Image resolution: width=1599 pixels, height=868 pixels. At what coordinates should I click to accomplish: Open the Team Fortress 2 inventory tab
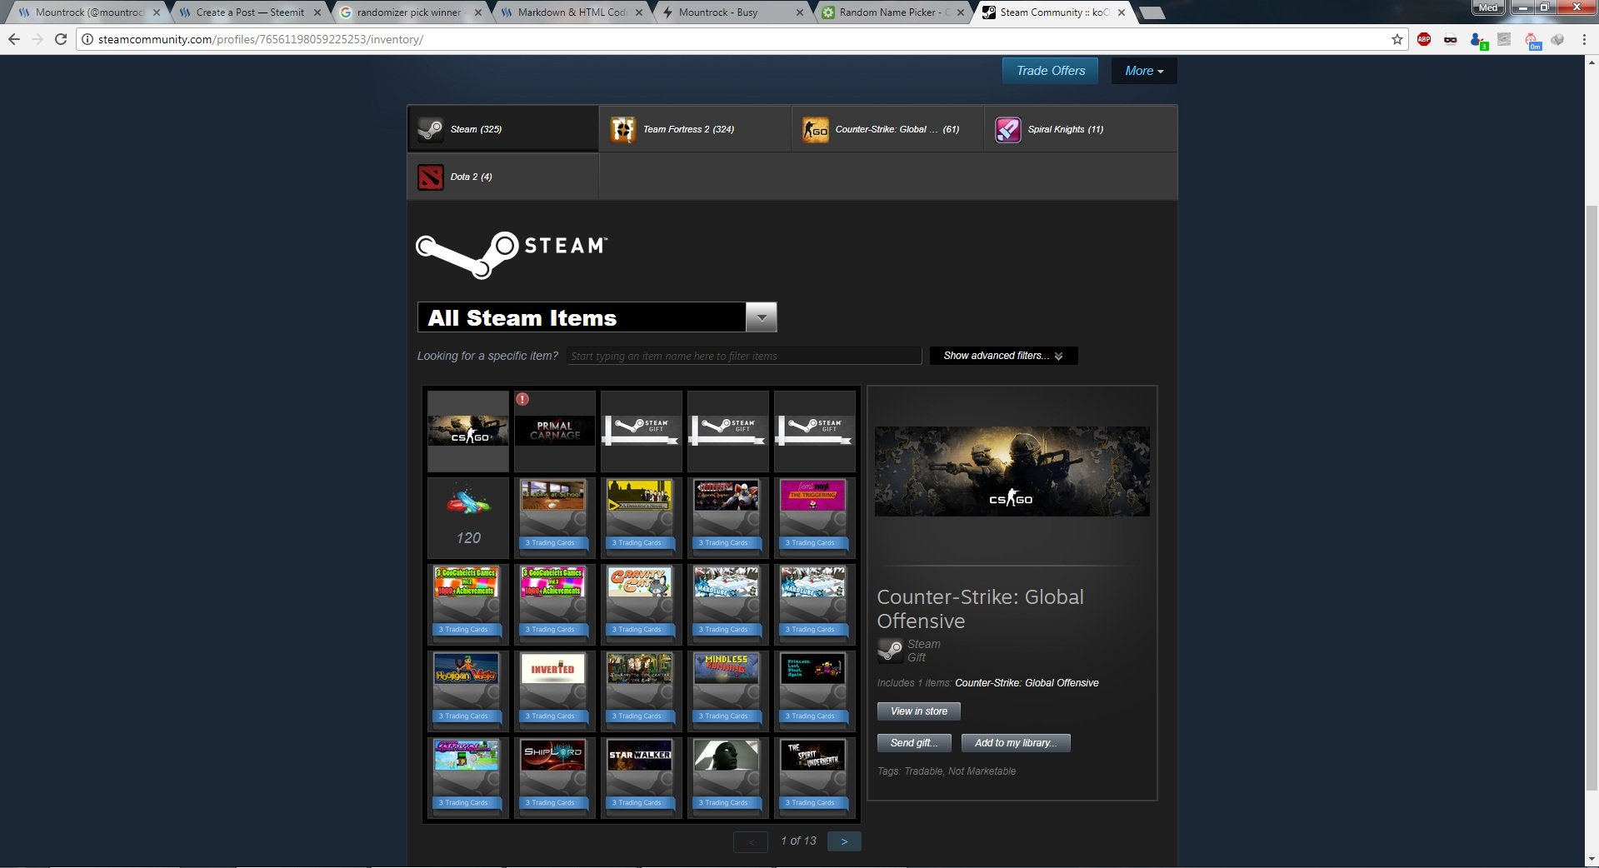(695, 129)
